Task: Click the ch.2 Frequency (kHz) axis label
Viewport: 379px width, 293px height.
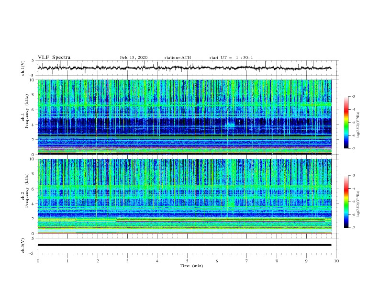Action: click(x=24, y=191)
